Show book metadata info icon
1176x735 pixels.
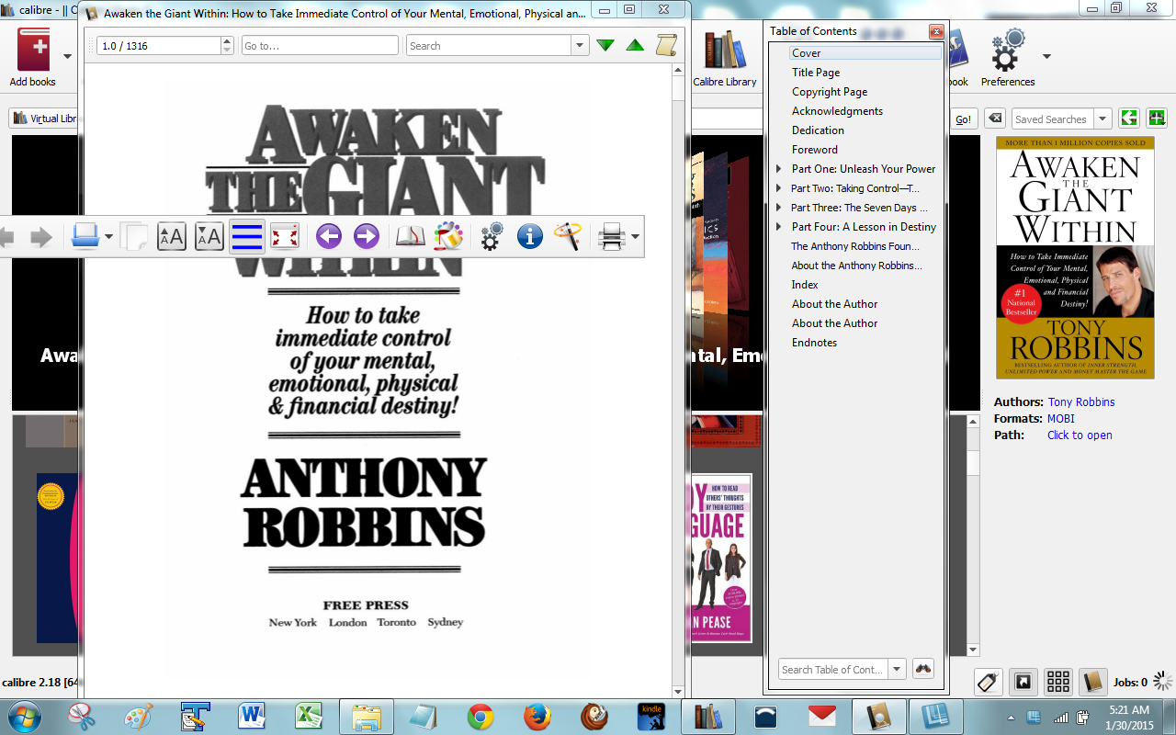pos(530,237)
